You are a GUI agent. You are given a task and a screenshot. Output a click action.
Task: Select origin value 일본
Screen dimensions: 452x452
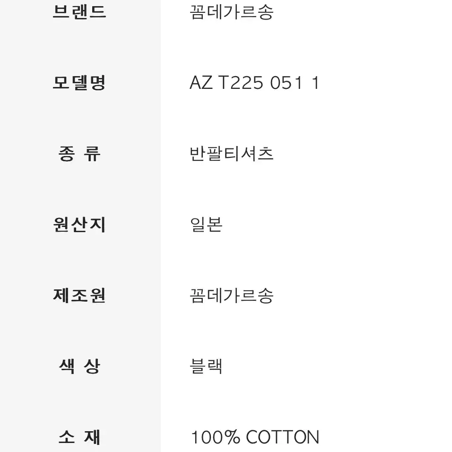pos(206,225)
